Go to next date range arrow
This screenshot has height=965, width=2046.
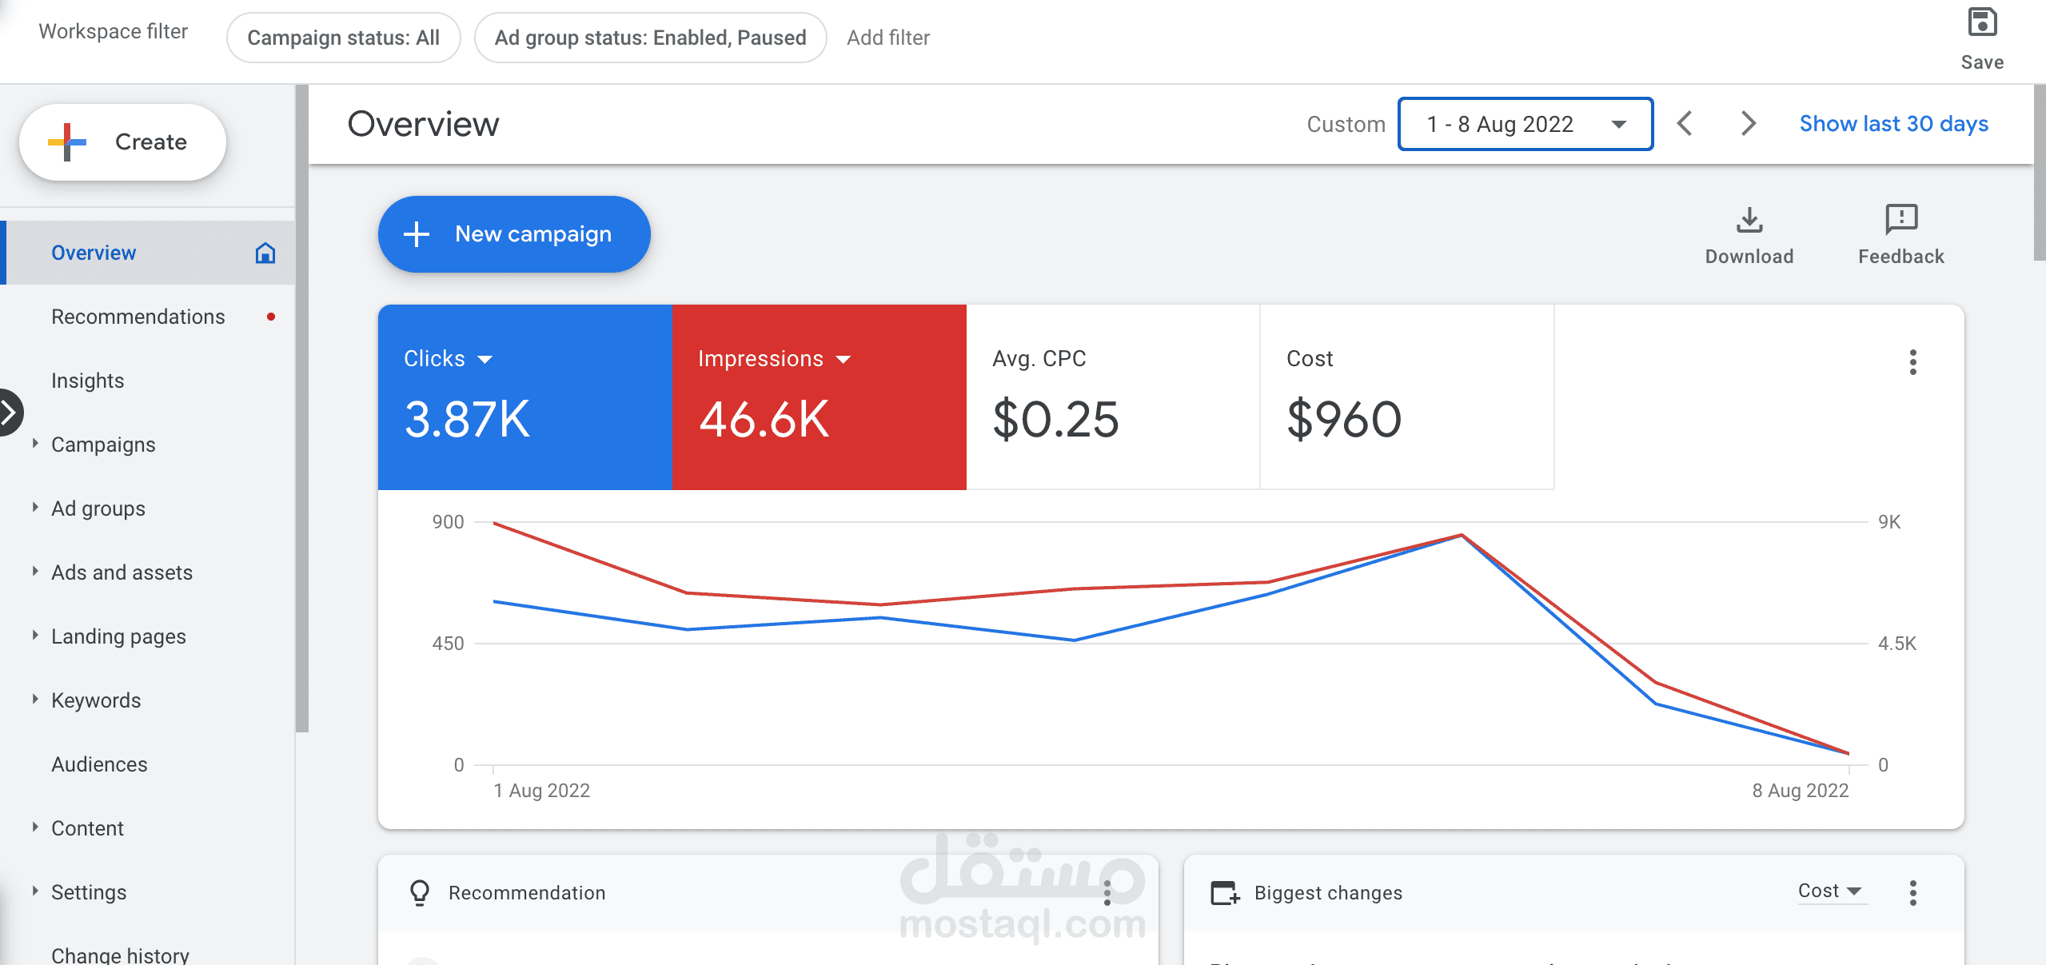[x=1748, y=124]
